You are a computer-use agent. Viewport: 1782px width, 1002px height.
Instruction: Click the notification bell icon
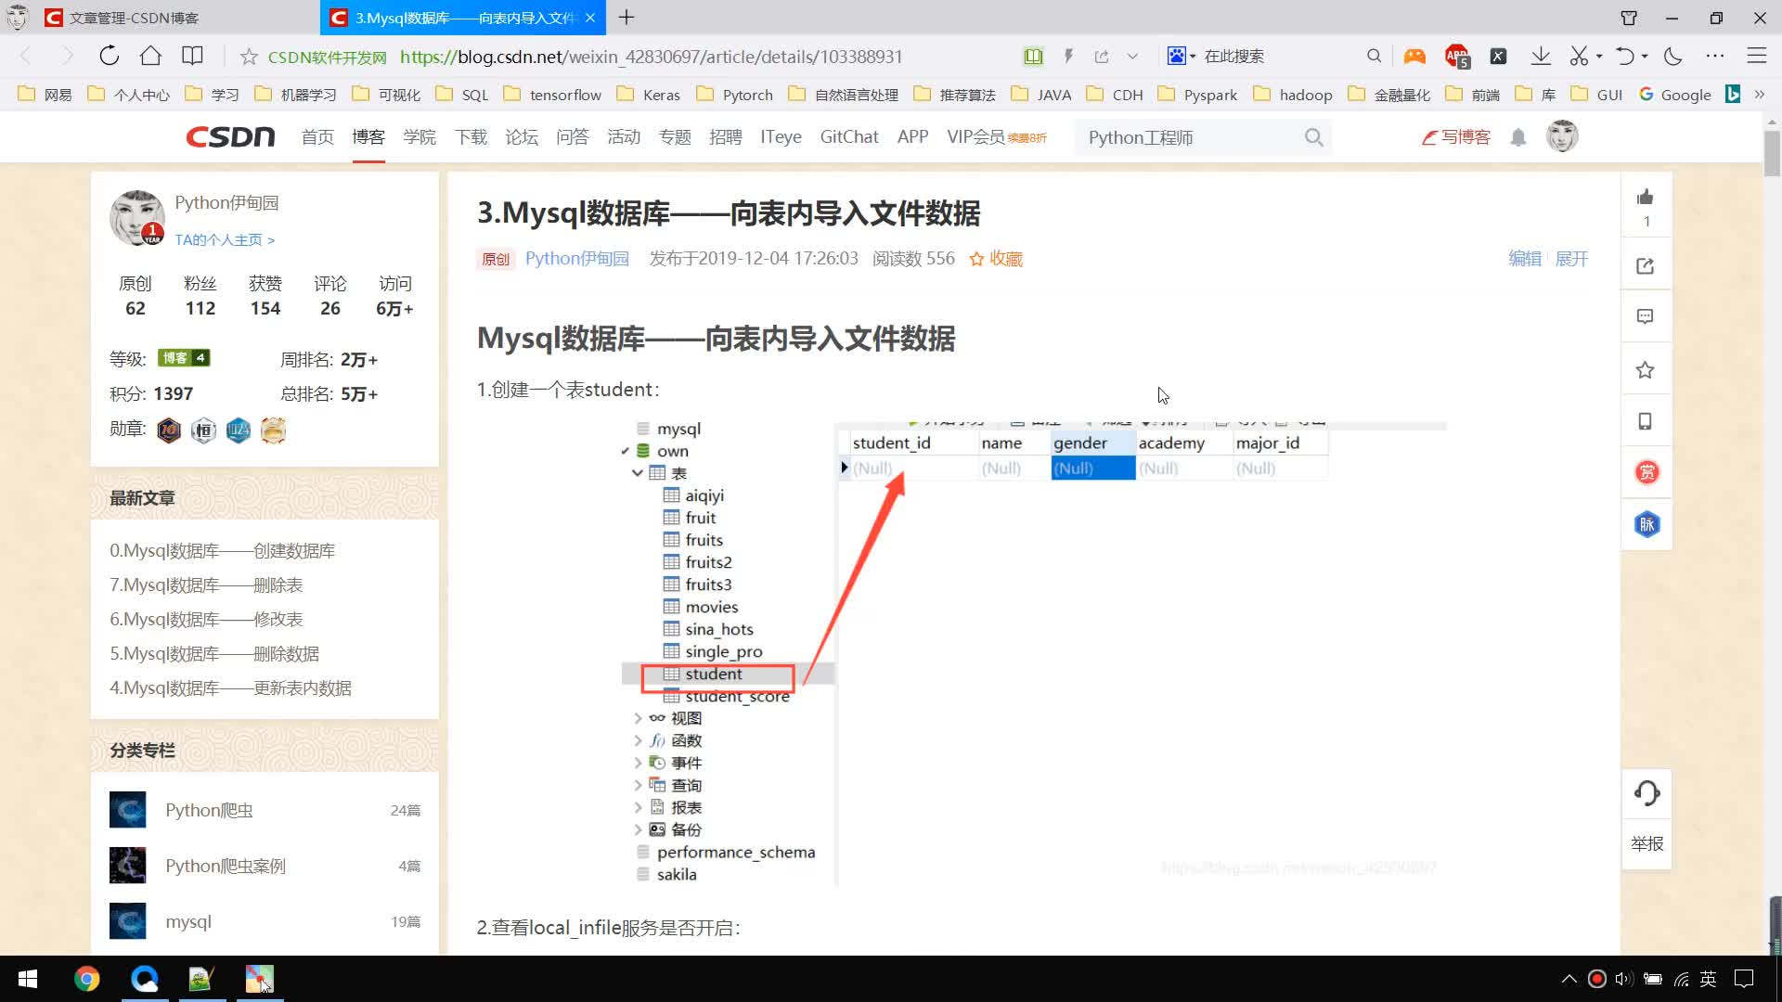1518,137
